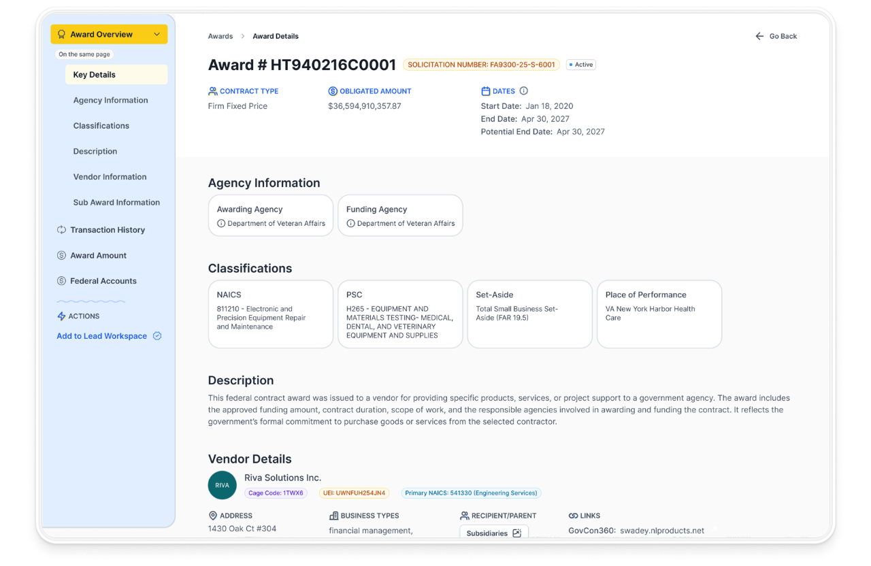Screen dimensions: 871x566
Task: Click the Award Overview ribbon icon
Action: click(x=61, y=35)
